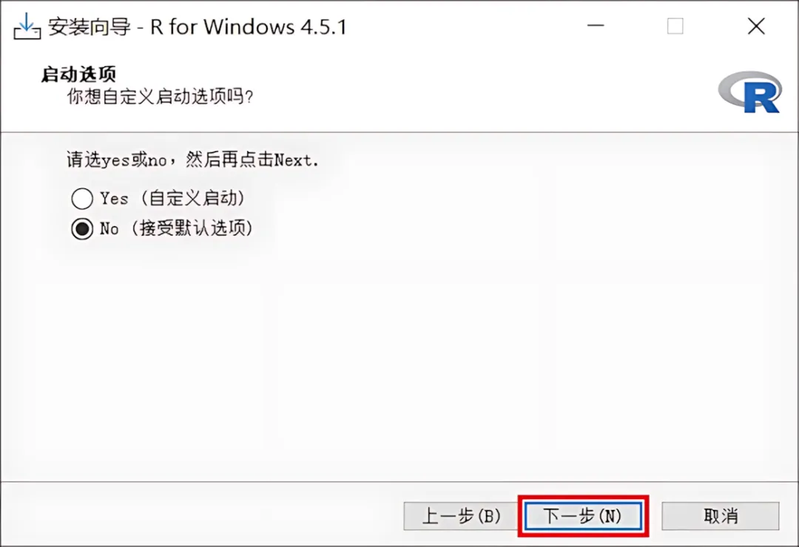This screenshot has width=799, height=547.
Task: Select the Yes radio button circle
Action: 82,199
